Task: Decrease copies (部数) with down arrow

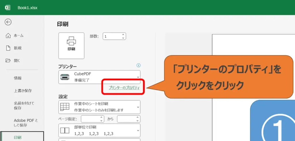Action: (x=123, y=38)
